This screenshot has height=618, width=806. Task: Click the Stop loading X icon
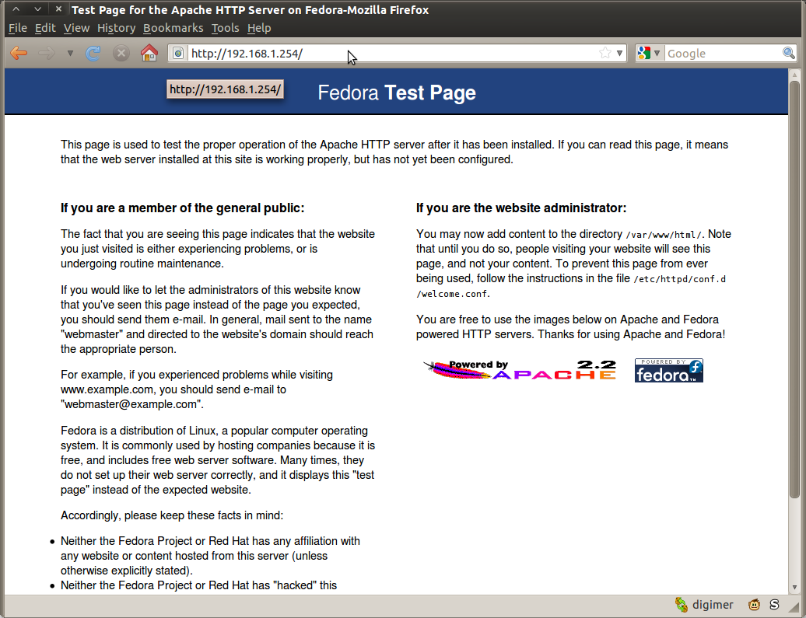[x=121, y=53]
